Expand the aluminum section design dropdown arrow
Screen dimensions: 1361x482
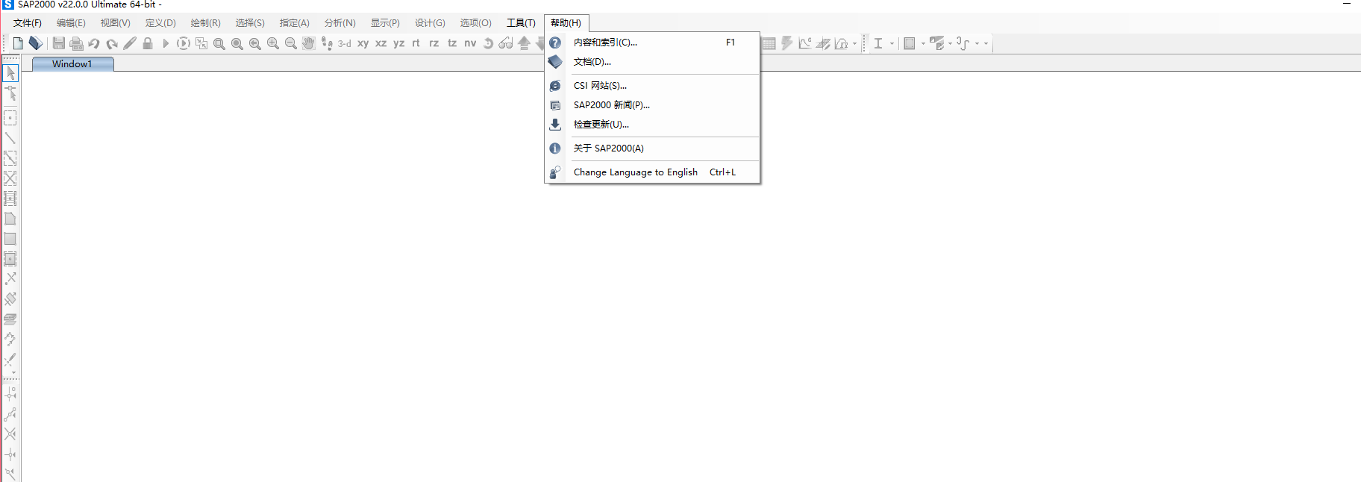click(950, 43)
